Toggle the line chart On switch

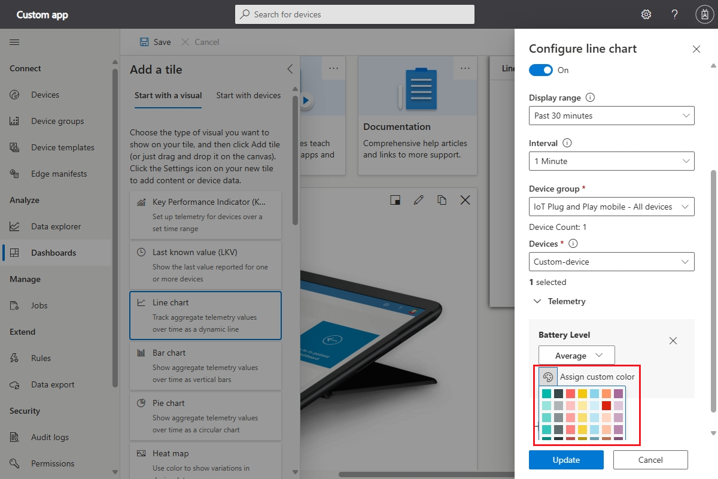[540, 69]
